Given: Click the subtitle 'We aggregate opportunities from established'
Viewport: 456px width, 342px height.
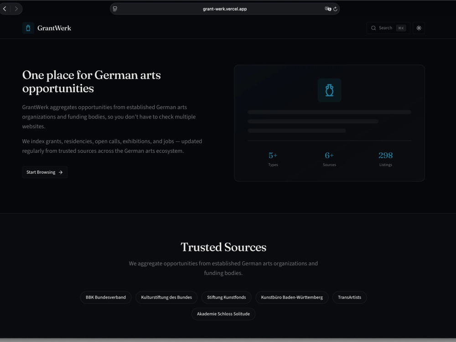Looking at the screenshot, I should coord(223,268).
